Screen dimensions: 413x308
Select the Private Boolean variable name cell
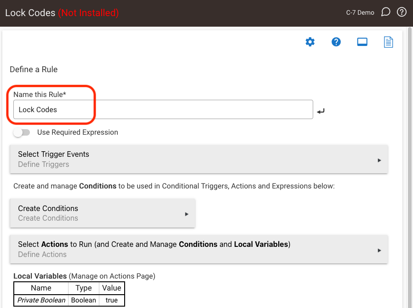pyautogui.click(x=41, y=300)
